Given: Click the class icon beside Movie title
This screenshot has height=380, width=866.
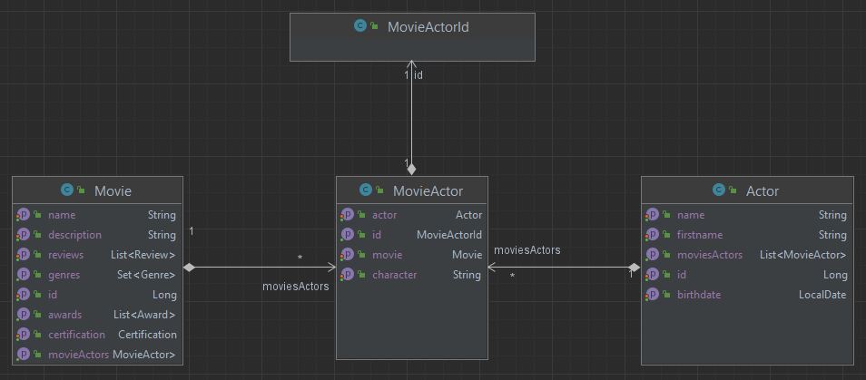Looking at the screenshot, I should [x=66, y=190].
